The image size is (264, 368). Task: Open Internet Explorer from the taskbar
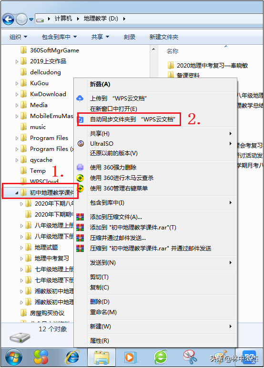(72, 358)
